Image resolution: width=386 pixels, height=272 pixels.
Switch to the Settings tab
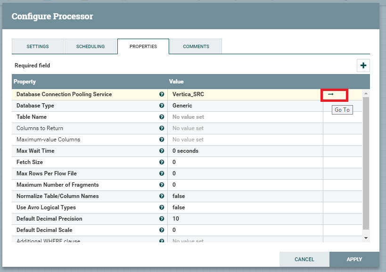coord(38,46)
